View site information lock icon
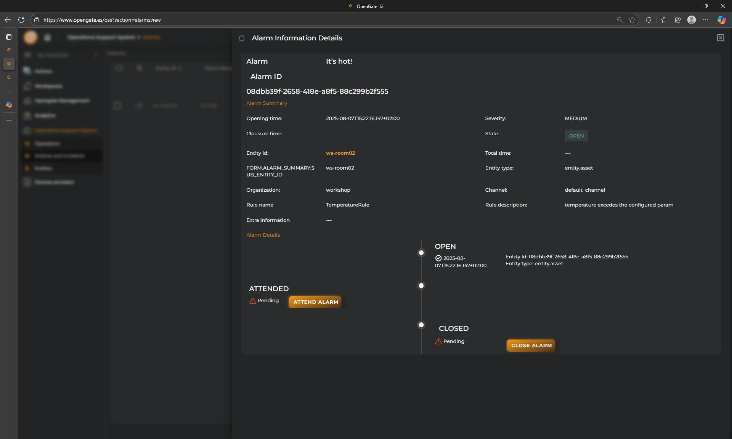Screen dimensions: 732x439 pyautogui.click(x=37, y=20)
